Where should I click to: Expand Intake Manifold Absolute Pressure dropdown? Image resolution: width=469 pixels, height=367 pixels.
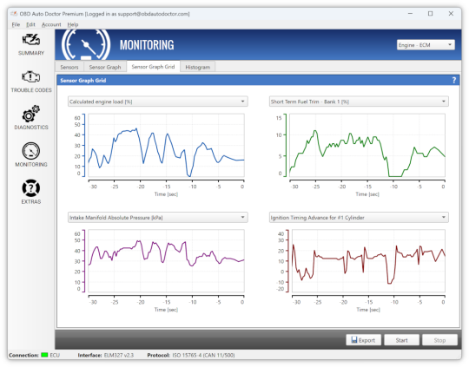tap(157, 218)
